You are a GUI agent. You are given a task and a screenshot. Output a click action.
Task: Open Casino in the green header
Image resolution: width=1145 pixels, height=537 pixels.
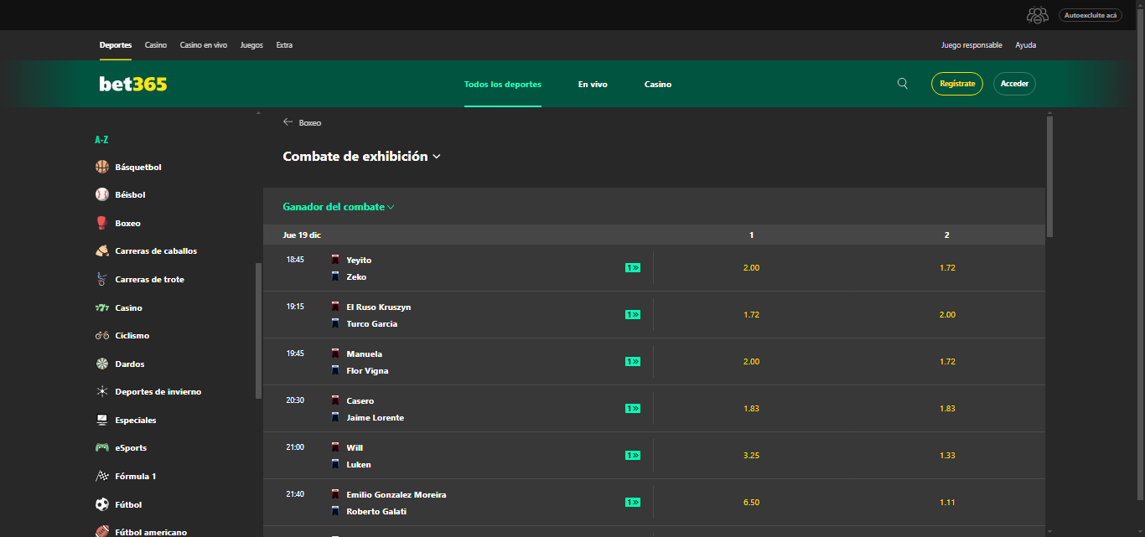658,84
